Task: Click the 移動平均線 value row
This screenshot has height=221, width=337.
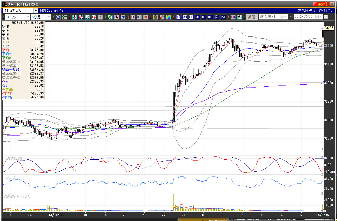Action: (23, 70)
